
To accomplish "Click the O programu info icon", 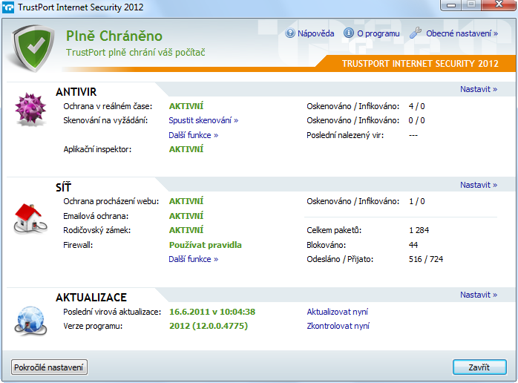I will (349, 33).
